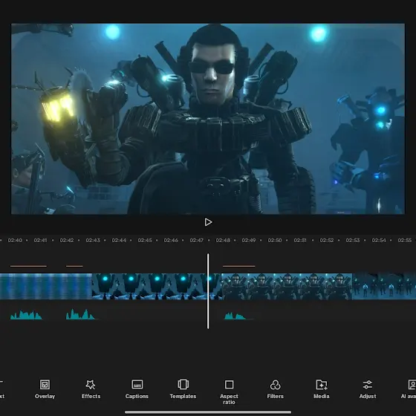Open the Adjust tool
416x416 pixels.
click(x=368, y=389)
